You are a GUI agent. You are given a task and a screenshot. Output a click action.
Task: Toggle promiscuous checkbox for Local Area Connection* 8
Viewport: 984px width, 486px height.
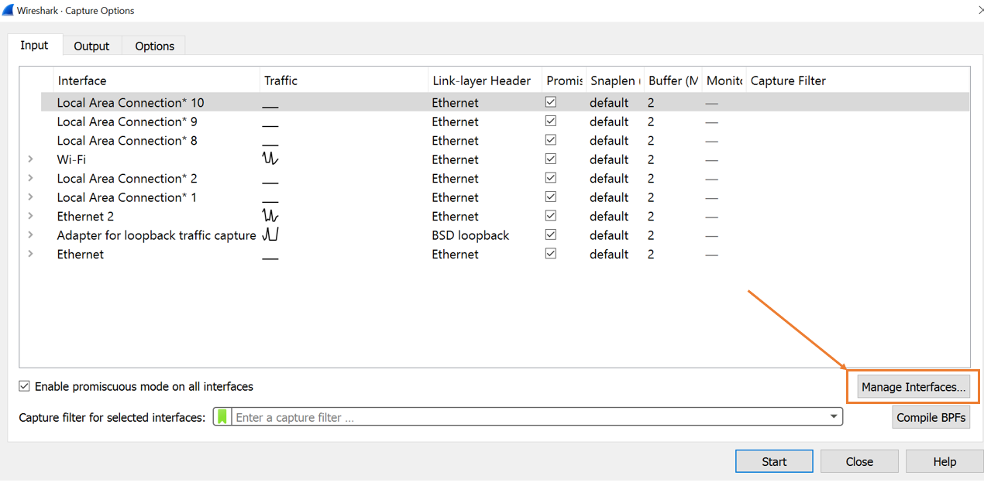coord(551,140)
